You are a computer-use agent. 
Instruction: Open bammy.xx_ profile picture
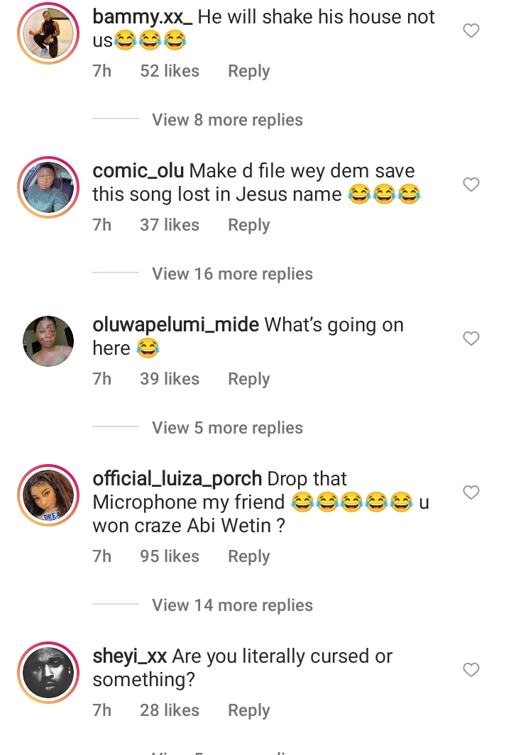[48, 34]
